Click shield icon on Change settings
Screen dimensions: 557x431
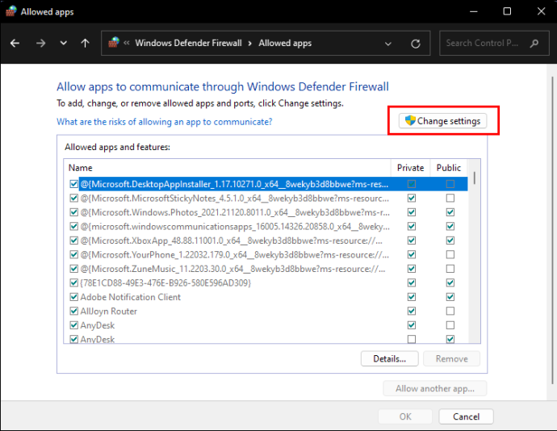click(x=410, y=120)
